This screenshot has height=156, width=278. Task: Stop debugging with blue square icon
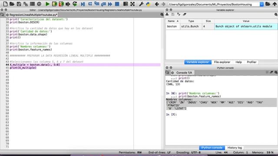tap(117, 4)
